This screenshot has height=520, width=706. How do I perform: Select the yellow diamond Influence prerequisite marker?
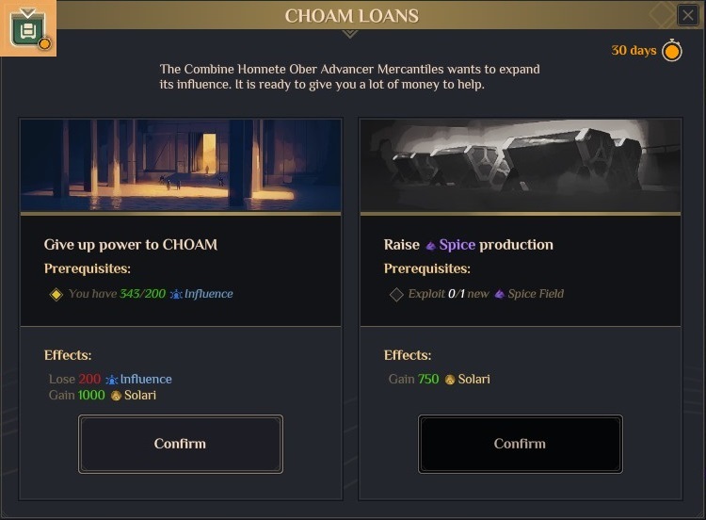[x=56, y=294]
